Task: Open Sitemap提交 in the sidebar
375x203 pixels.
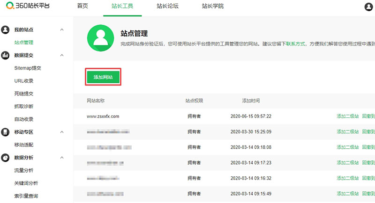Action: point(28,68)
